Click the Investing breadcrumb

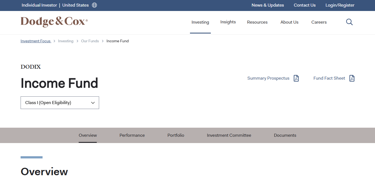pos(66,41)
